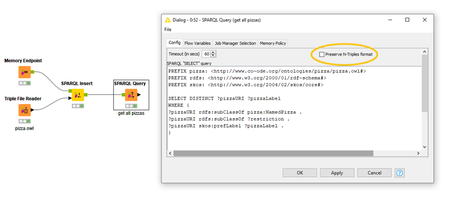
Task: Click the 'PREFIX skos:' query line
Action: (246, 85)
